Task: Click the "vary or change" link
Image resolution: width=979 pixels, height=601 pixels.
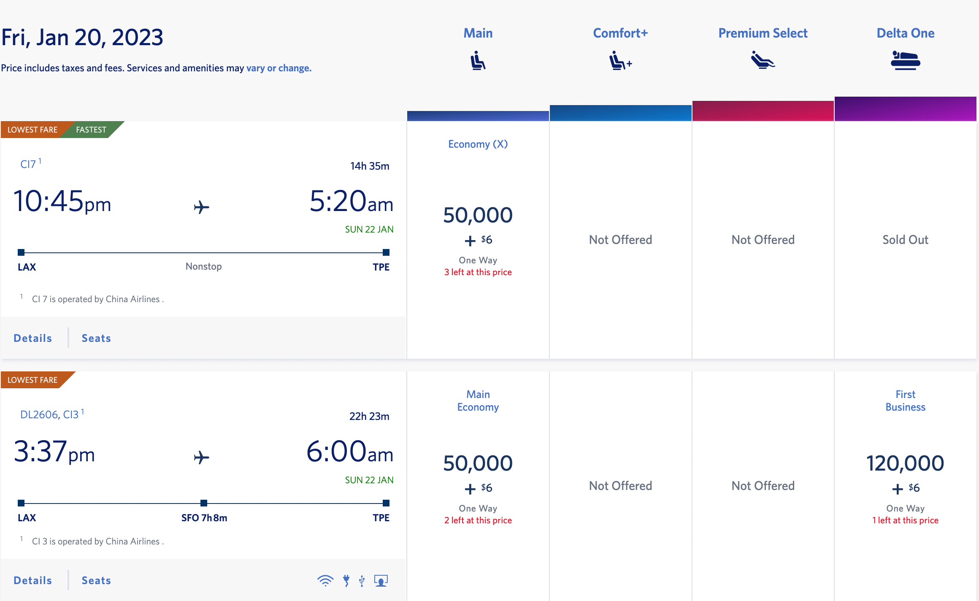Action: click(279, 68)
